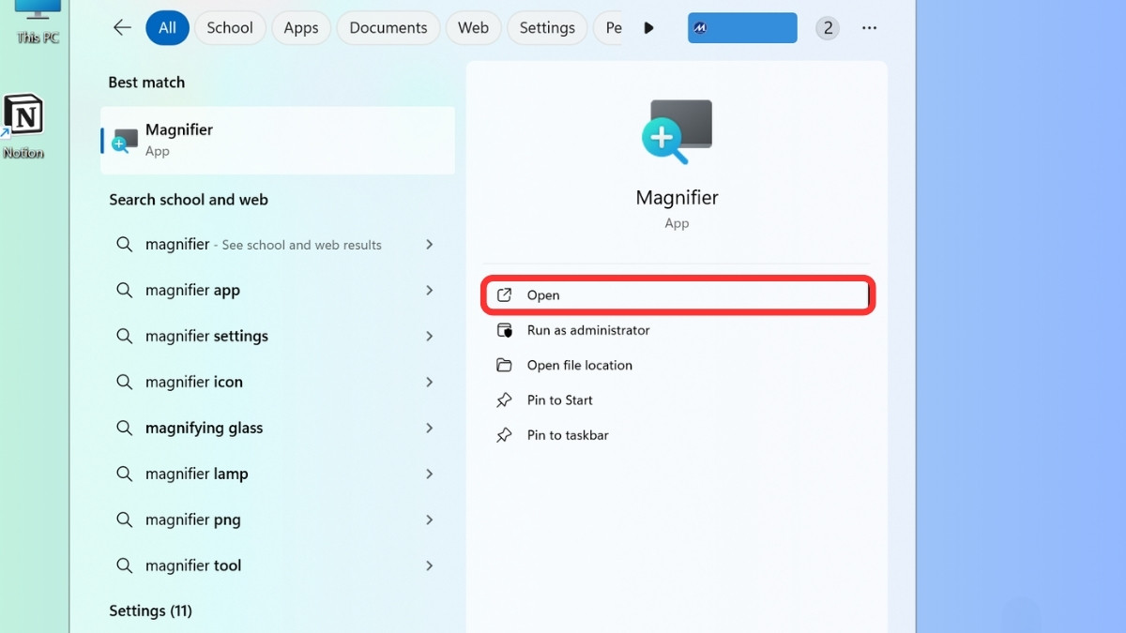Expand the 'magnifier settings' suggestion arrow
Image resolution: width=1126 pixels, height=633 pixels.
[429, 336]
